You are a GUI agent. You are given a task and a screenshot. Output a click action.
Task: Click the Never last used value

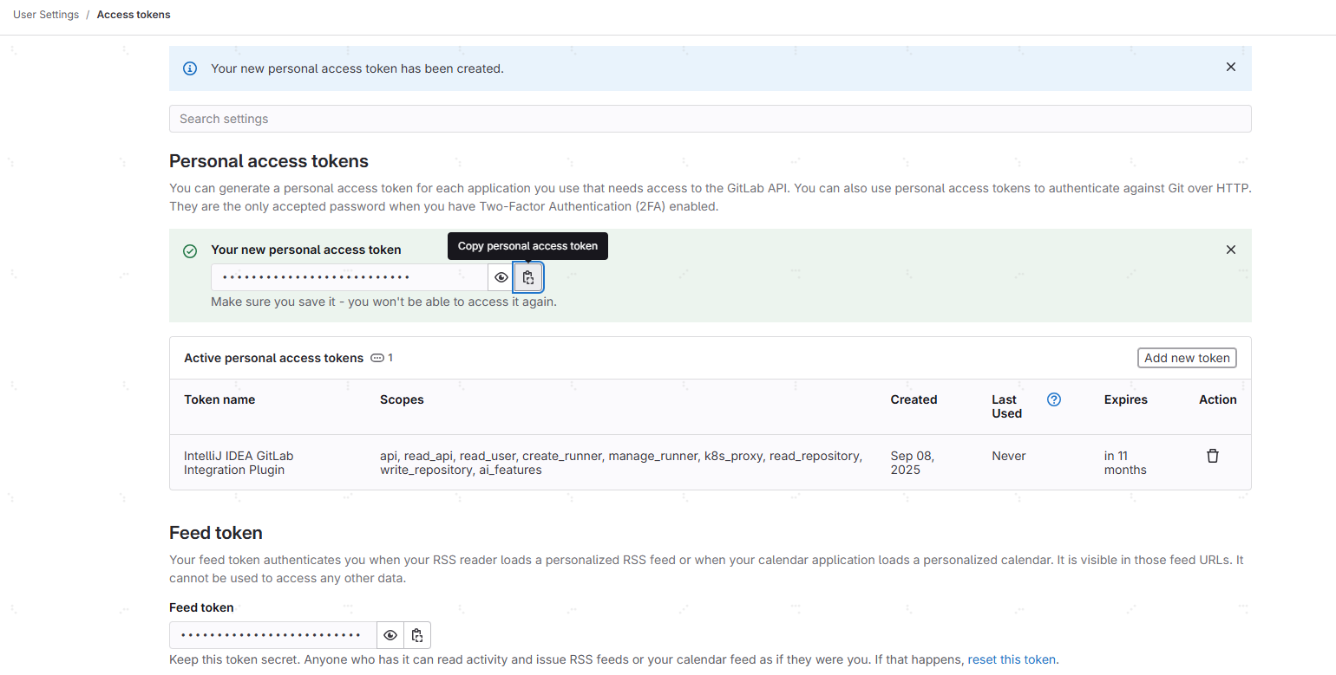pyautogui.click(x=1009, y=456)
